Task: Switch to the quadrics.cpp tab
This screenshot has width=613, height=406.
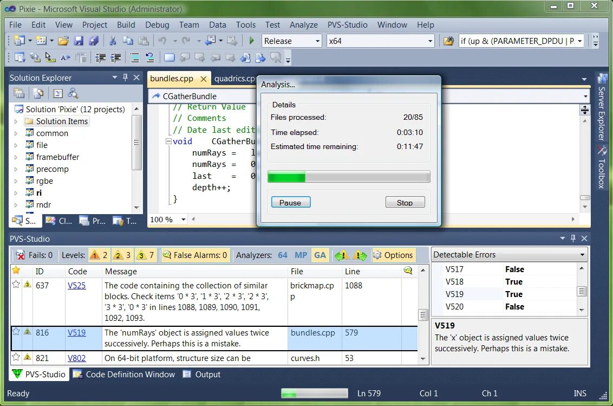Action: 234,78
